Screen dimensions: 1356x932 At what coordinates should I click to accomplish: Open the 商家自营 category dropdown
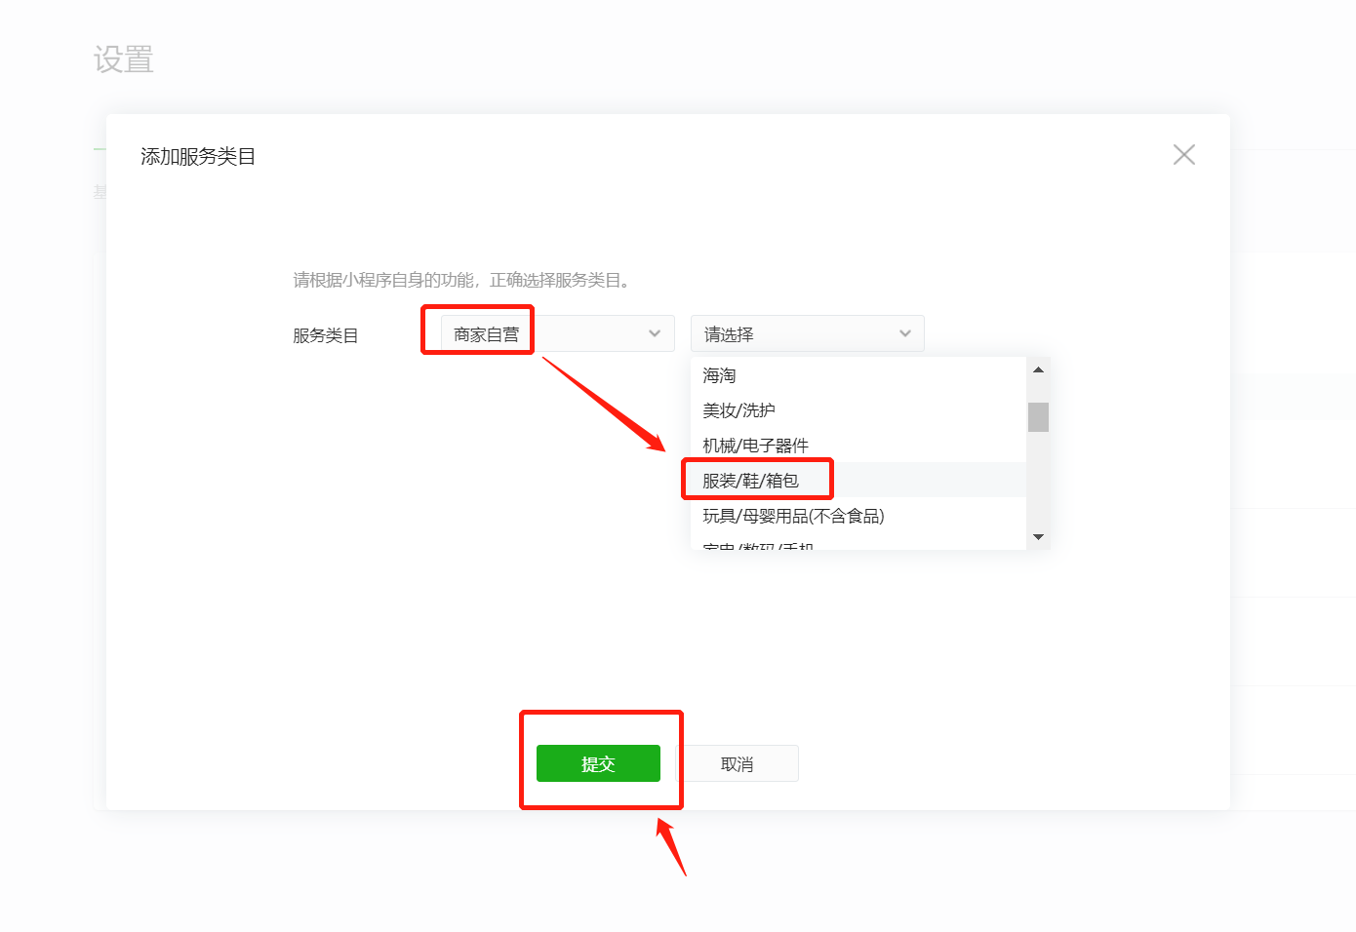point(557,333)
